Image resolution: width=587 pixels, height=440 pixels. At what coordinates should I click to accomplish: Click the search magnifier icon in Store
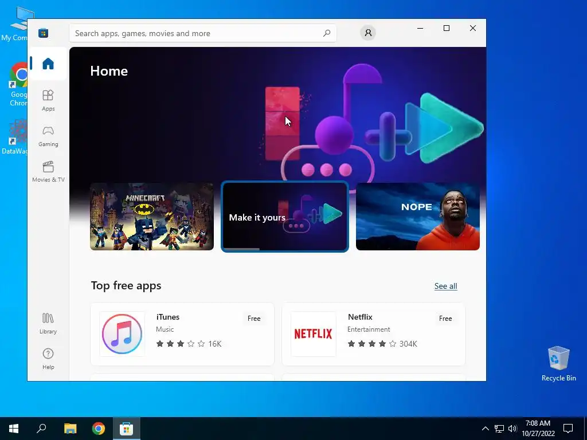[x=326, y=33]
